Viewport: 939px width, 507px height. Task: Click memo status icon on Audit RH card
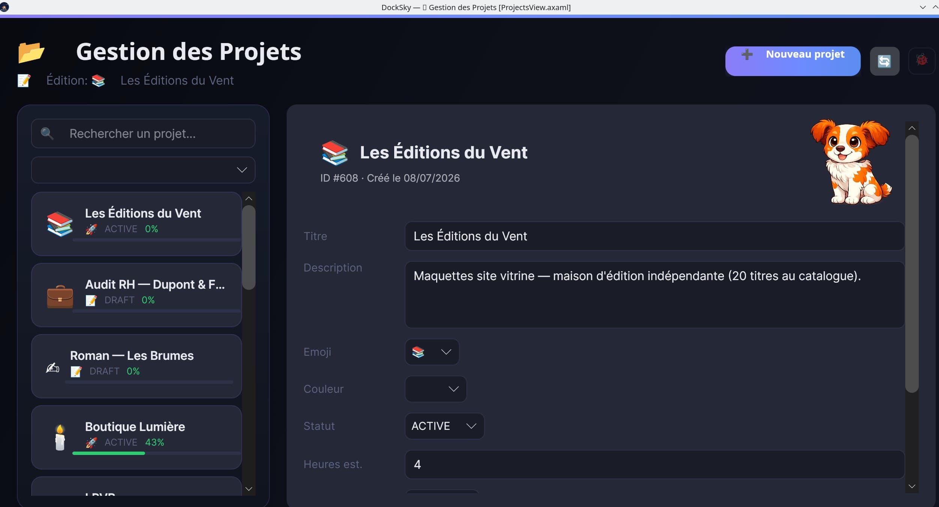[91, 300]
